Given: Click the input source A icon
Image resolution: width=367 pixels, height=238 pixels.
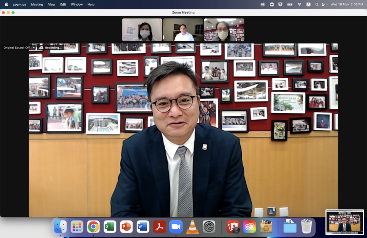Looking at the screenshot, I should pos(308,5).
